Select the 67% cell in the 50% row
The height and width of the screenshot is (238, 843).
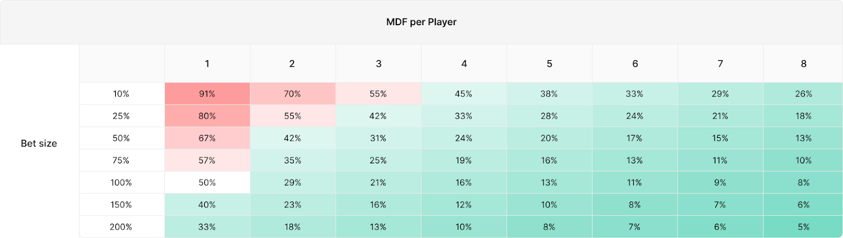point(207,138)
